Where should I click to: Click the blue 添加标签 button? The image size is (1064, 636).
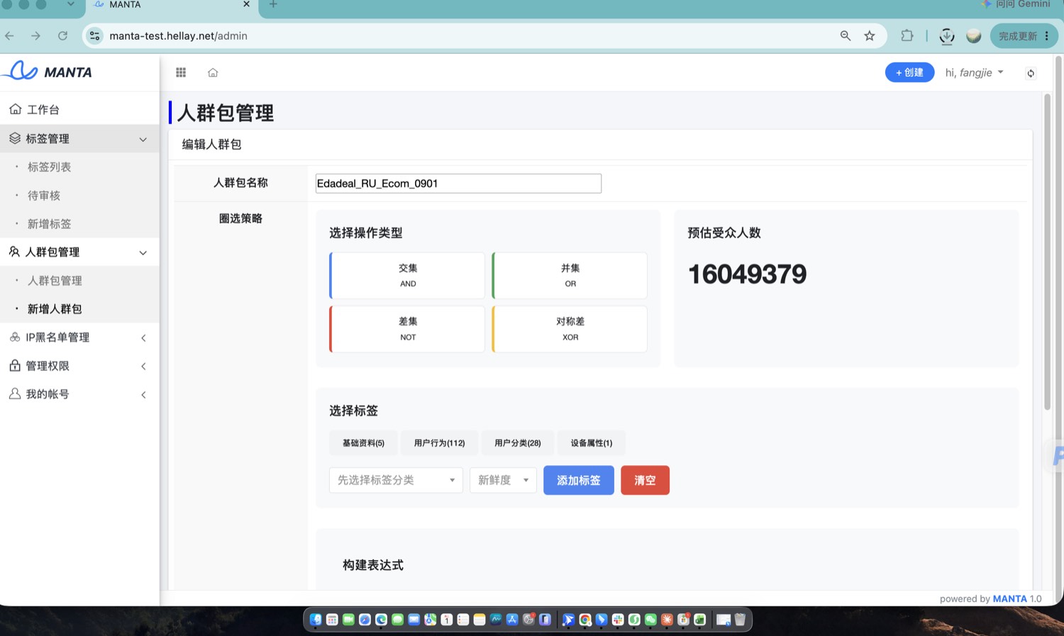579,480
